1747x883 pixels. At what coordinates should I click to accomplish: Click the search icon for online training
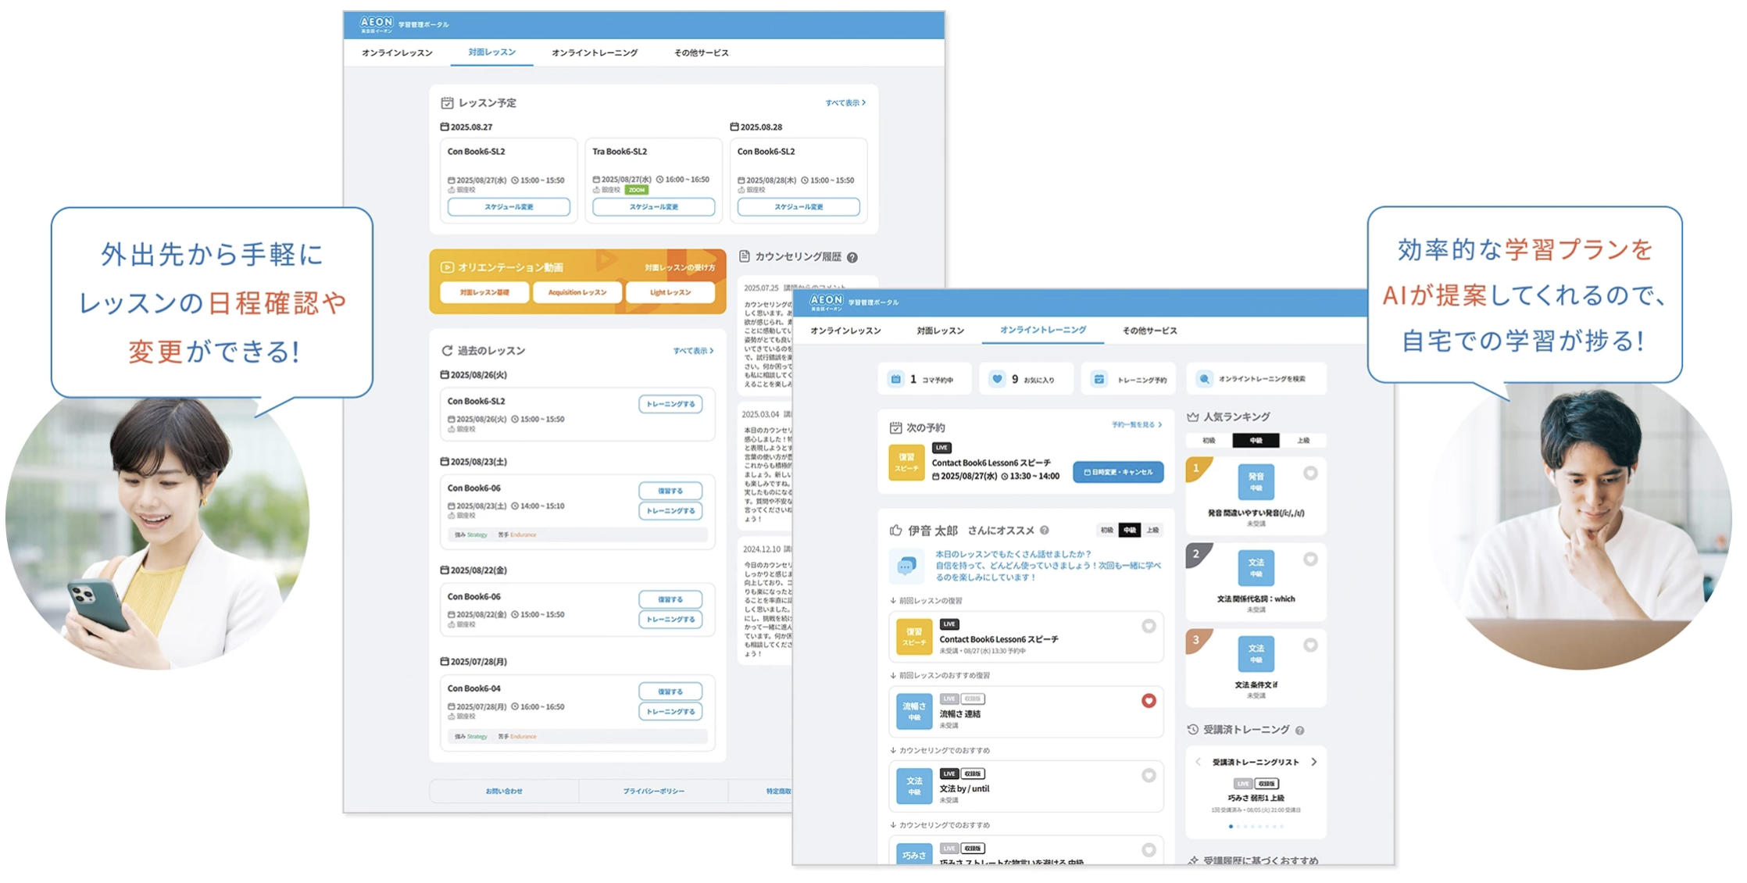click(x=1205, y=379)
